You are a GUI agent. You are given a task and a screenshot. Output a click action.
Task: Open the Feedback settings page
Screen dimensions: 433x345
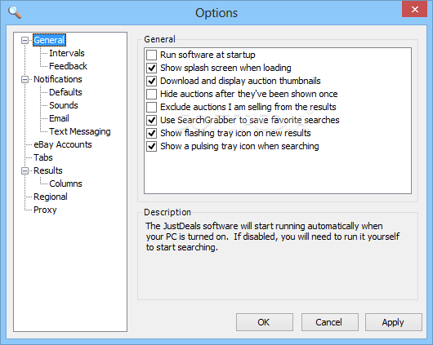[68, 66]
